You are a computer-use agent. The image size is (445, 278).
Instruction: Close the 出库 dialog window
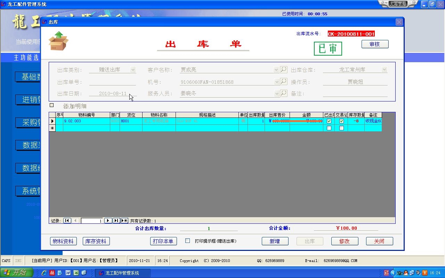tap(399, 22)
